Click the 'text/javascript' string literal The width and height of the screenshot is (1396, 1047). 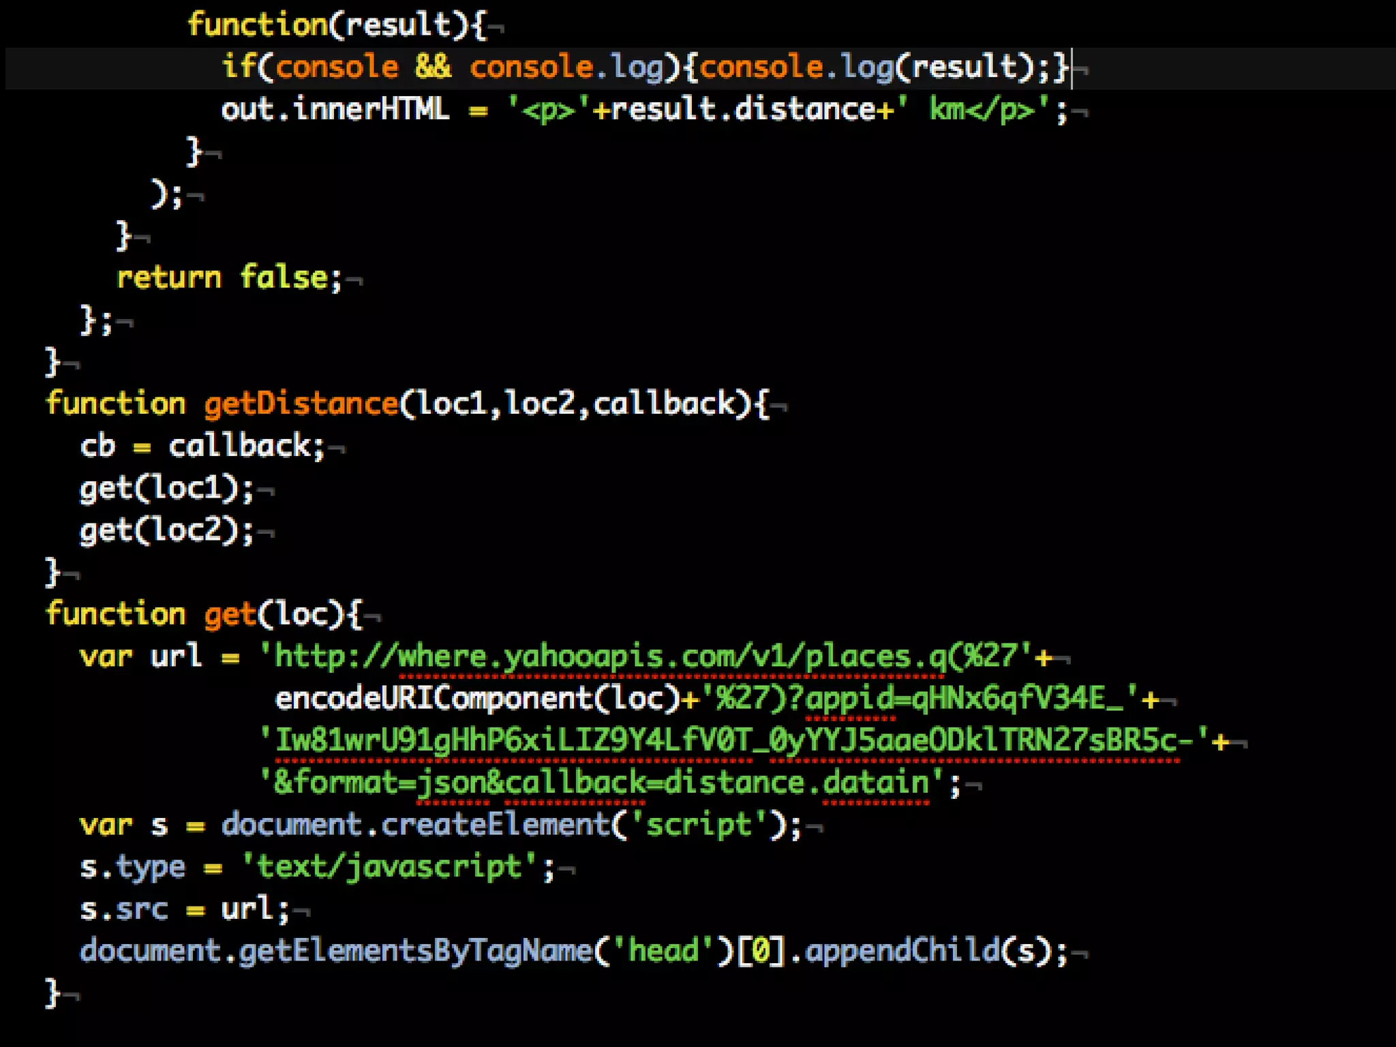click(x=389, y=868)
